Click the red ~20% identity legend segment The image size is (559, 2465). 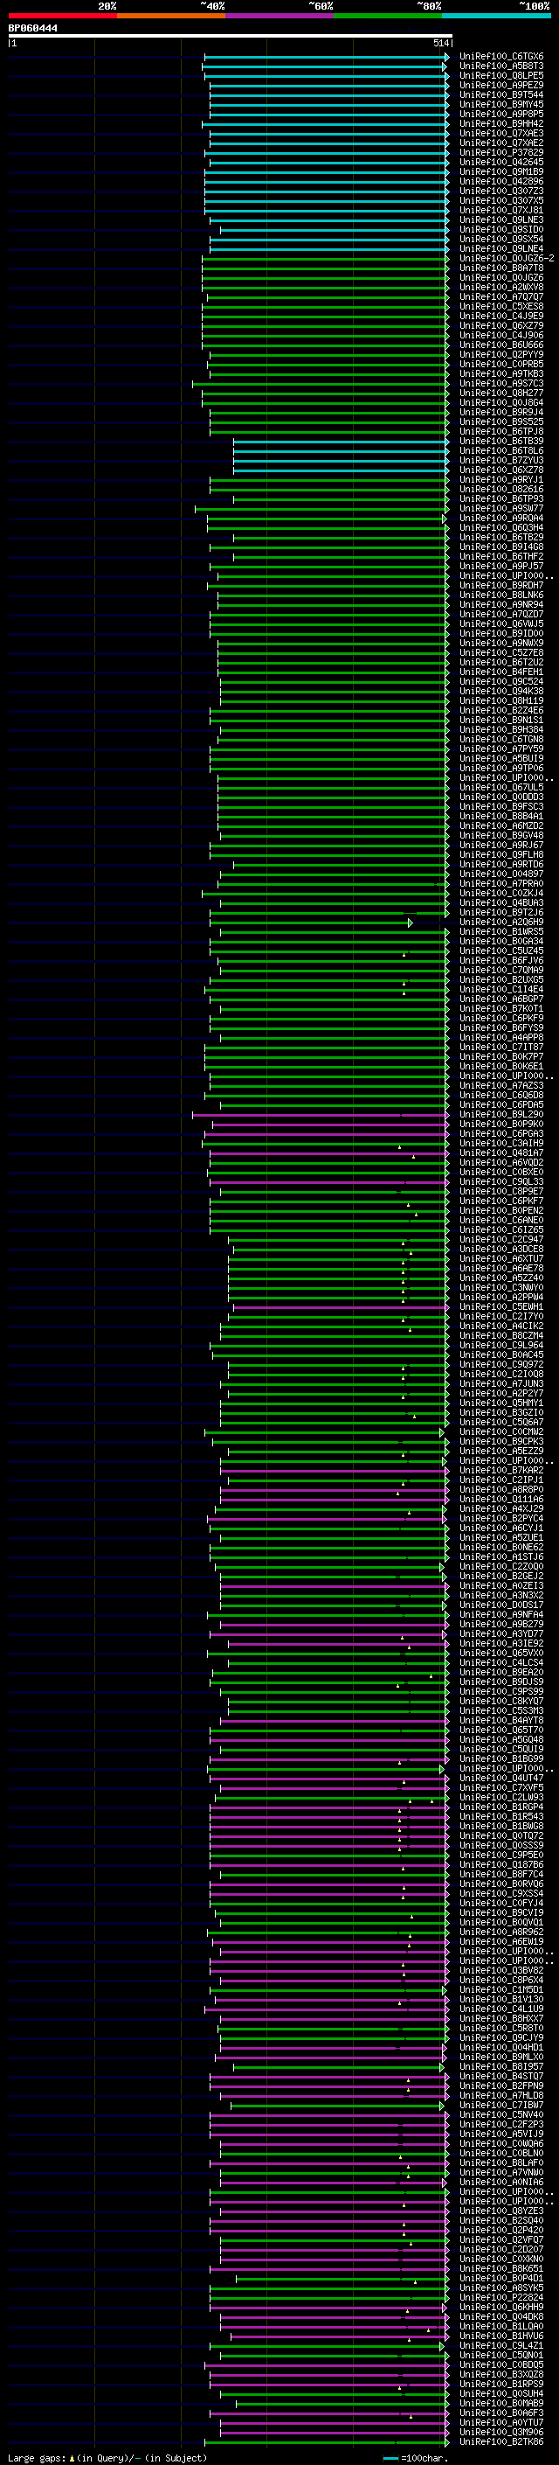(62, 16)
